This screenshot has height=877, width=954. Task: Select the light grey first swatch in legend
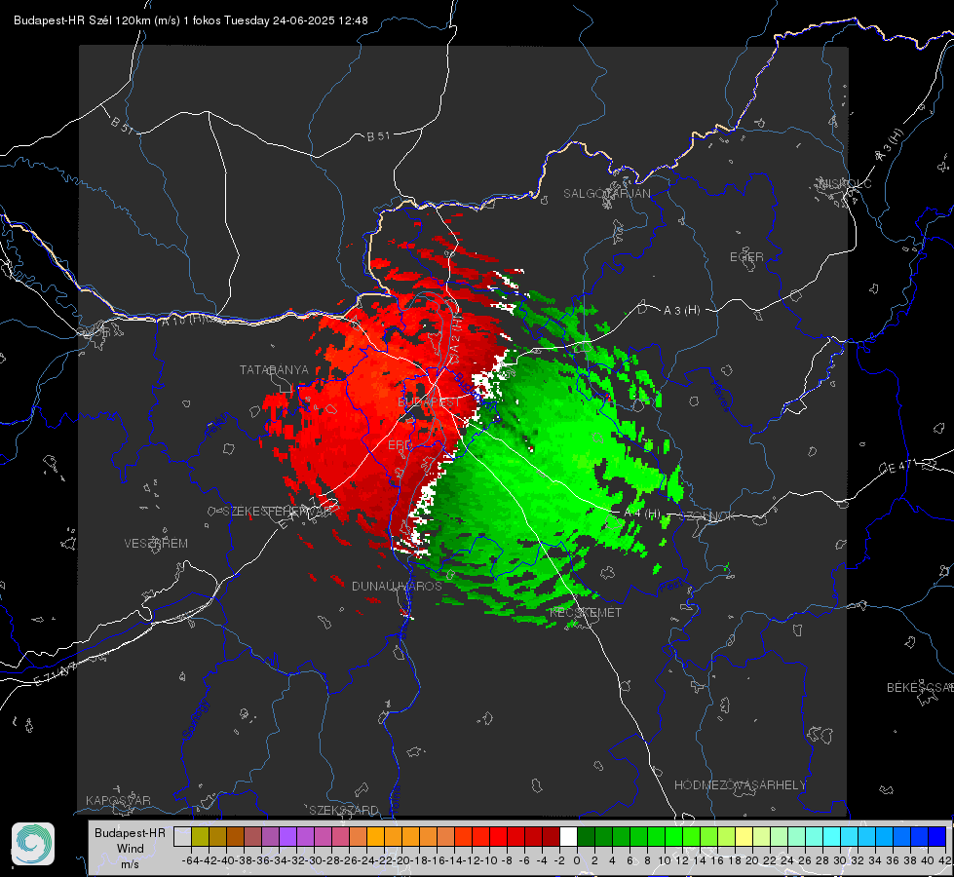pos(182,836)
